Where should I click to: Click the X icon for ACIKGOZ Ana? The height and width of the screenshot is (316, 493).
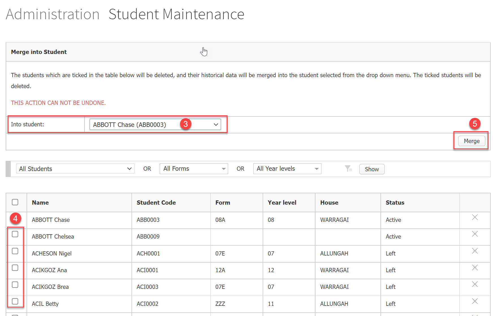tap(475, 267)
